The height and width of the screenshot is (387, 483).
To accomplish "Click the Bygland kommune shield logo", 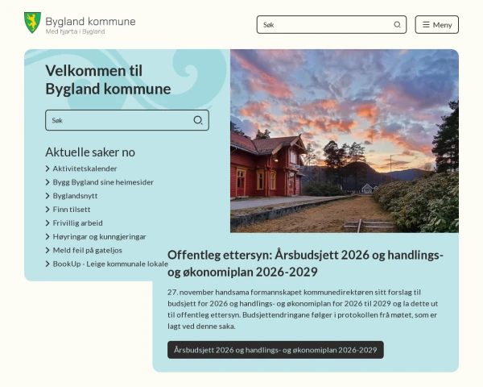I will pos(32,23).
